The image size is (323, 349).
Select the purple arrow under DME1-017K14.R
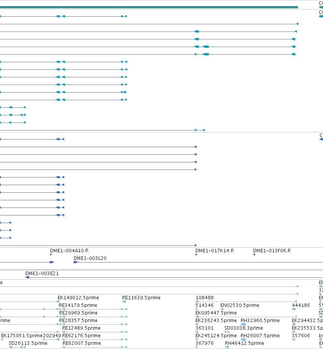pos(196,255)
